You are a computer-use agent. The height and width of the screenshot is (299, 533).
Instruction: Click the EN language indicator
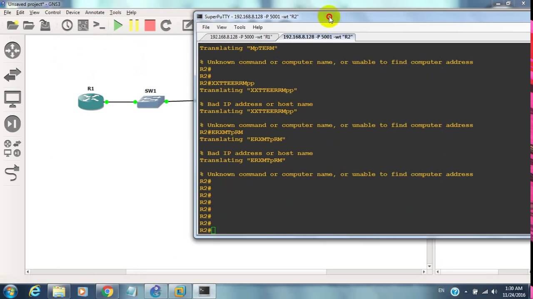coord(441,290)
